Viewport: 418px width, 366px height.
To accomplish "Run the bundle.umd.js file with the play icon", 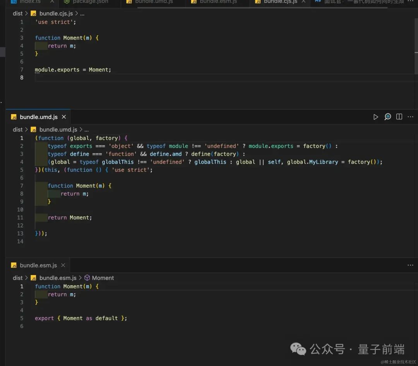I will point(375,117).
